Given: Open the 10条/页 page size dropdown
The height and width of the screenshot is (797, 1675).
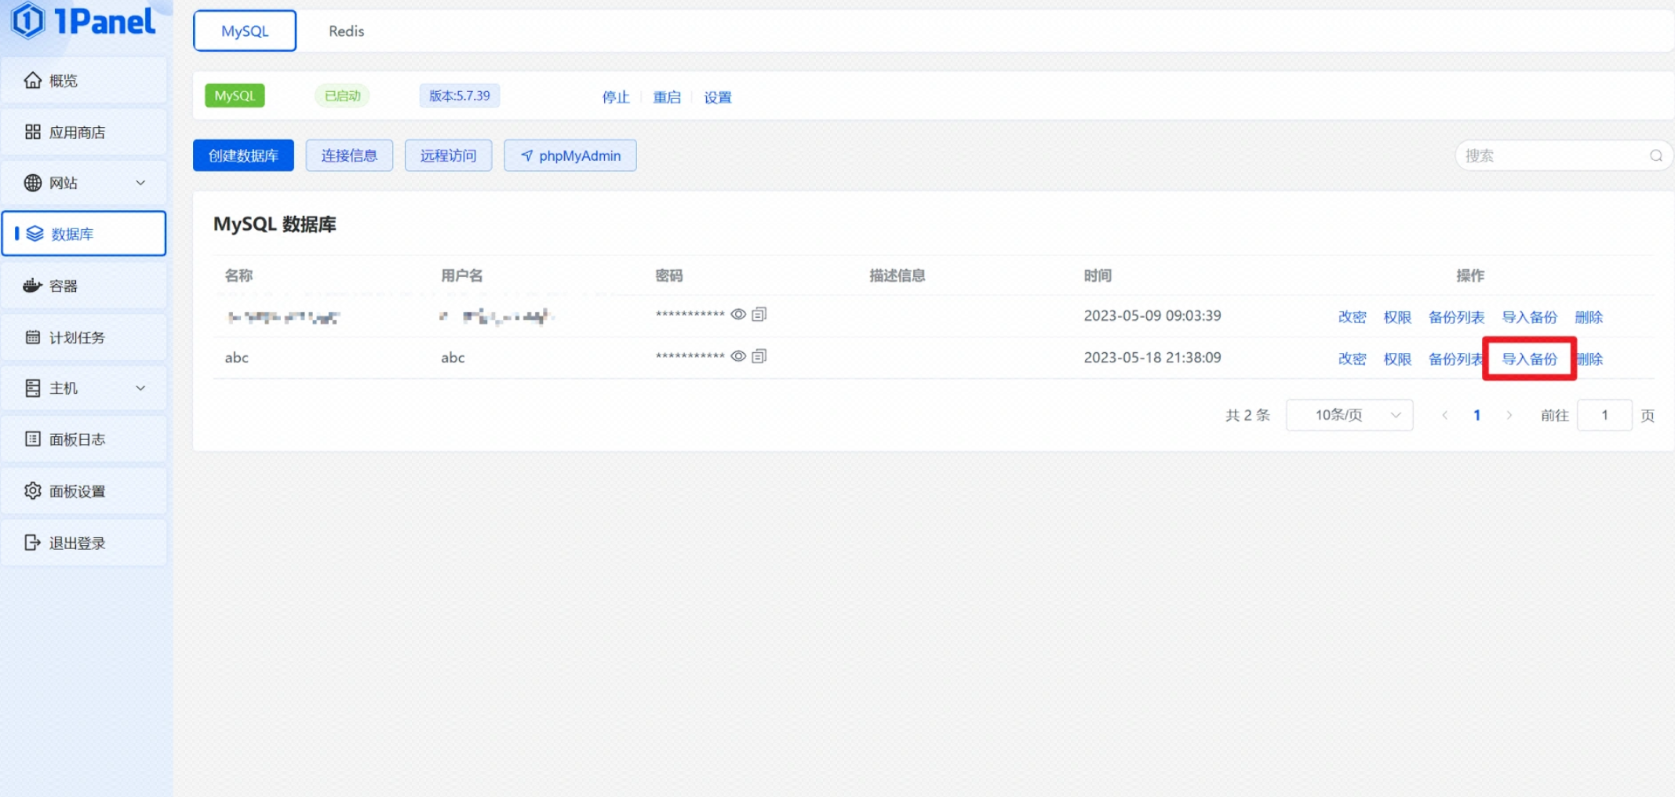Looking at the screenshot, I should pos(1349,415).
